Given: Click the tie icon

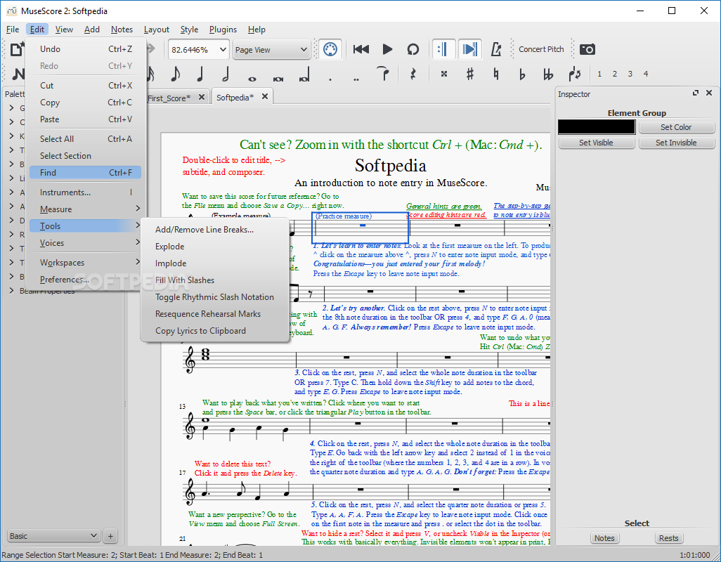Looking at the screenshot, I should (383, 74).
